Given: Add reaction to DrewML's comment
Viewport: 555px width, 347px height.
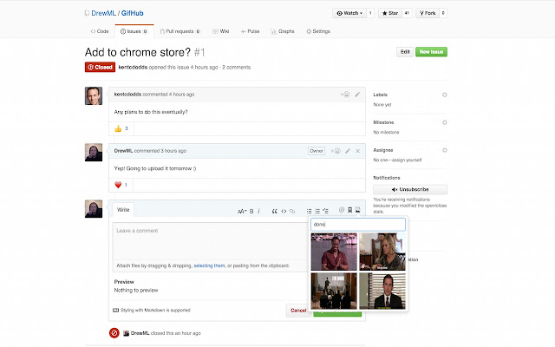Looking at the screenshot, I should point(336,151).
